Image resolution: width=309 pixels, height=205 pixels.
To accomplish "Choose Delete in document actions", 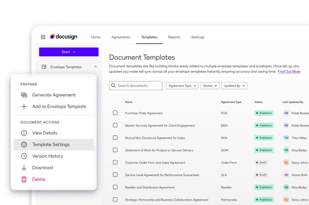I will point(54,179).
